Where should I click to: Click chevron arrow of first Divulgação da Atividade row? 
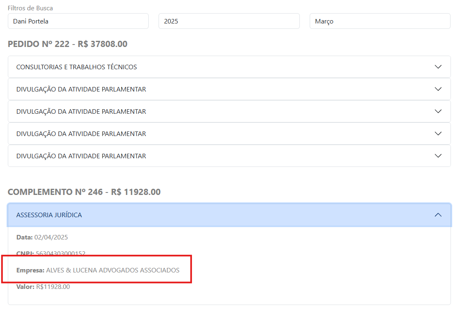coord(438,89)
